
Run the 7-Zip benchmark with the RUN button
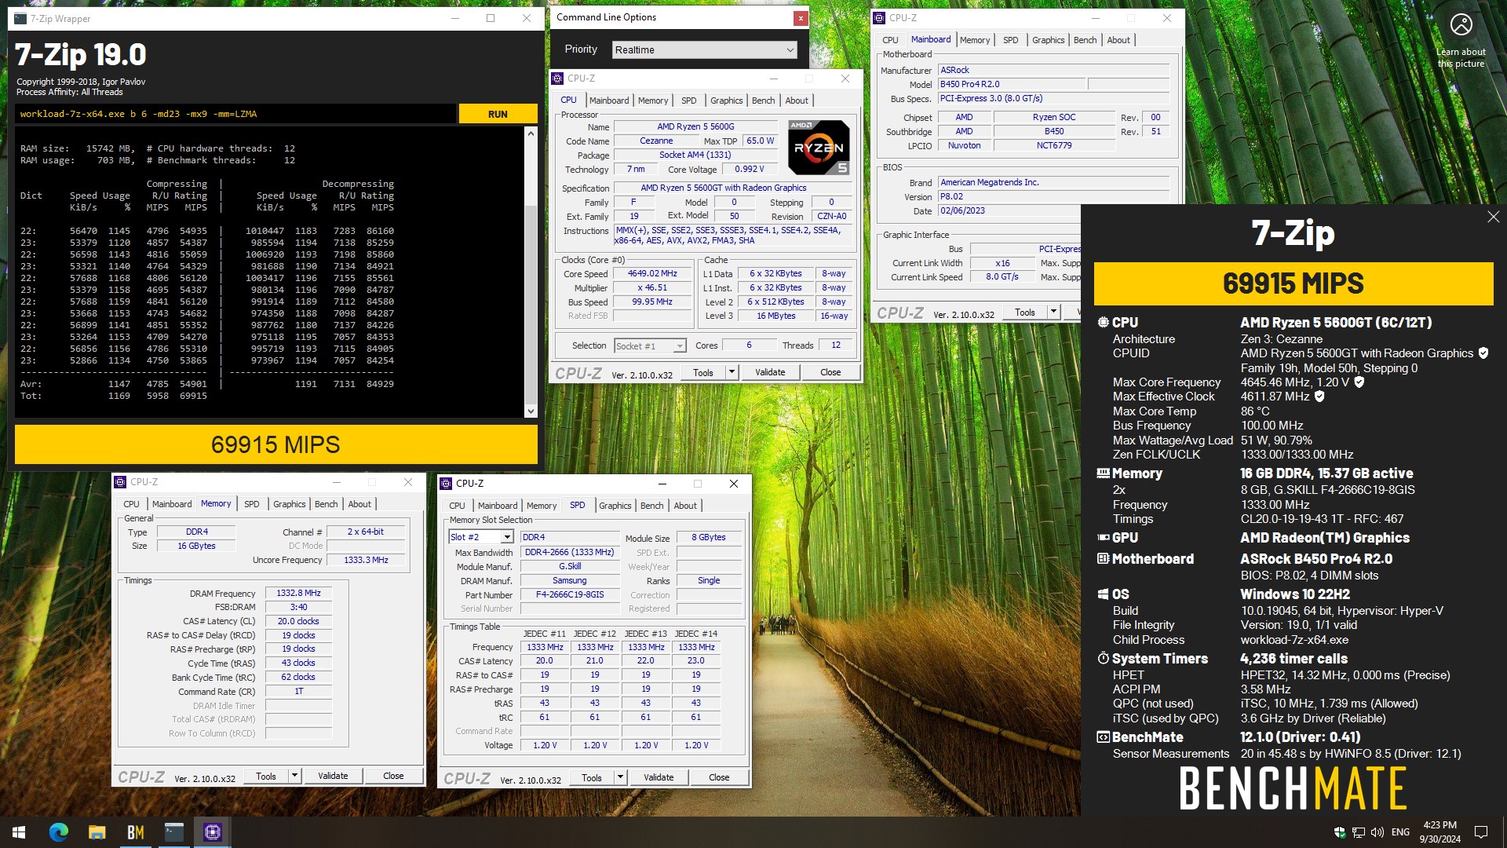[498, 114]
